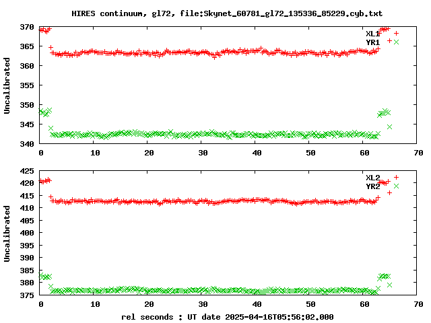Click y-axis value 405 on bottom plot
The height and width of the screenshot is (323, 431).
[27, 221]
